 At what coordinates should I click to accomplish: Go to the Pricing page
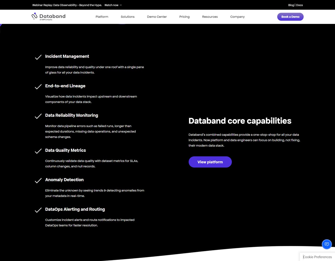click(x=184, y=17)
